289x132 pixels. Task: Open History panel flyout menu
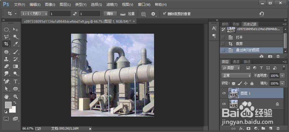tap(284, 24)
